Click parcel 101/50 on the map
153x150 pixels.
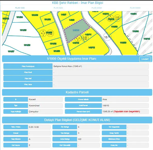point(48,19)
